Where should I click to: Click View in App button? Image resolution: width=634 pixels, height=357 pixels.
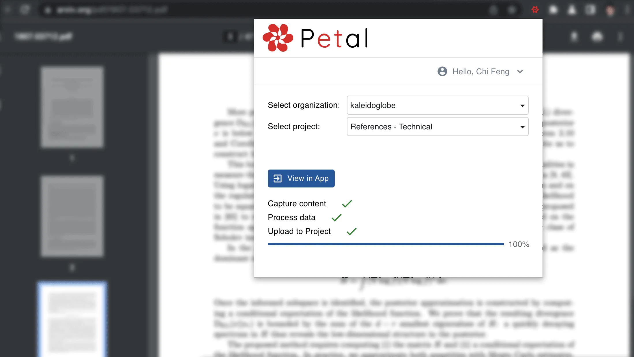pos(301,178)
